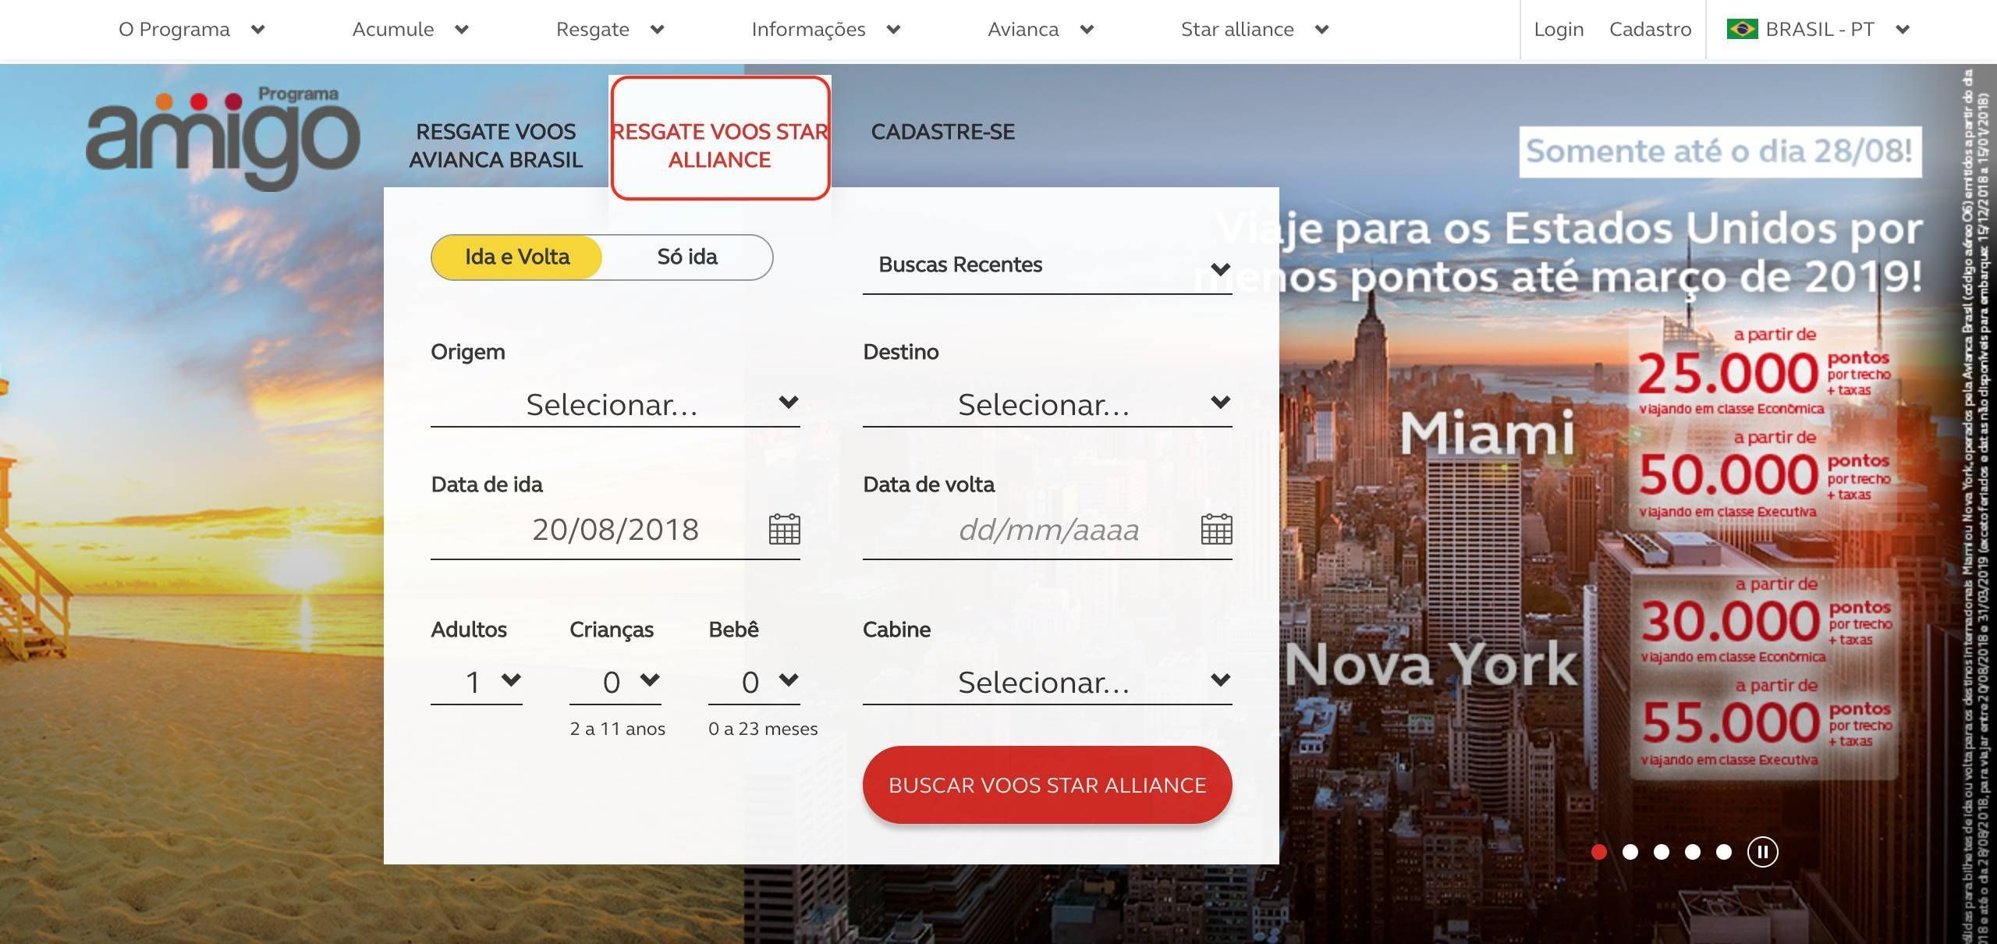
Task: Open the Crianças count dropdown
Action: point(615,682)
